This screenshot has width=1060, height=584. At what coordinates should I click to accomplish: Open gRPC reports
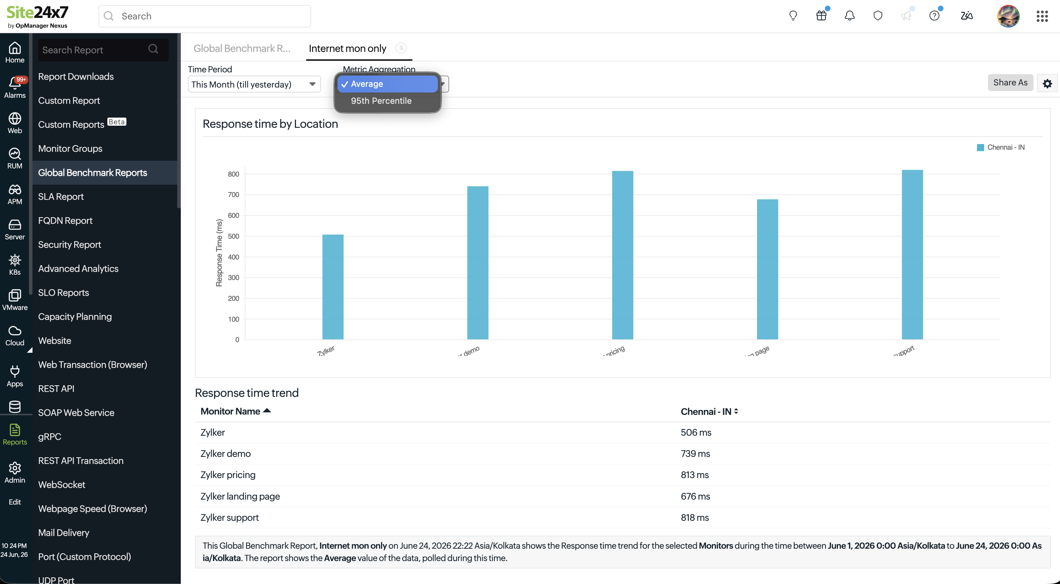pos(49,437)
